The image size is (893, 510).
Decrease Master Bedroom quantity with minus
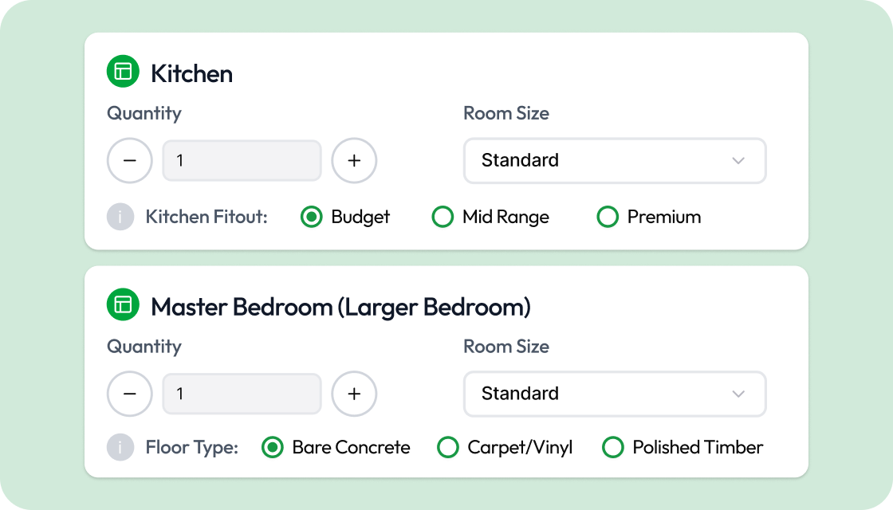coord(130,394)
